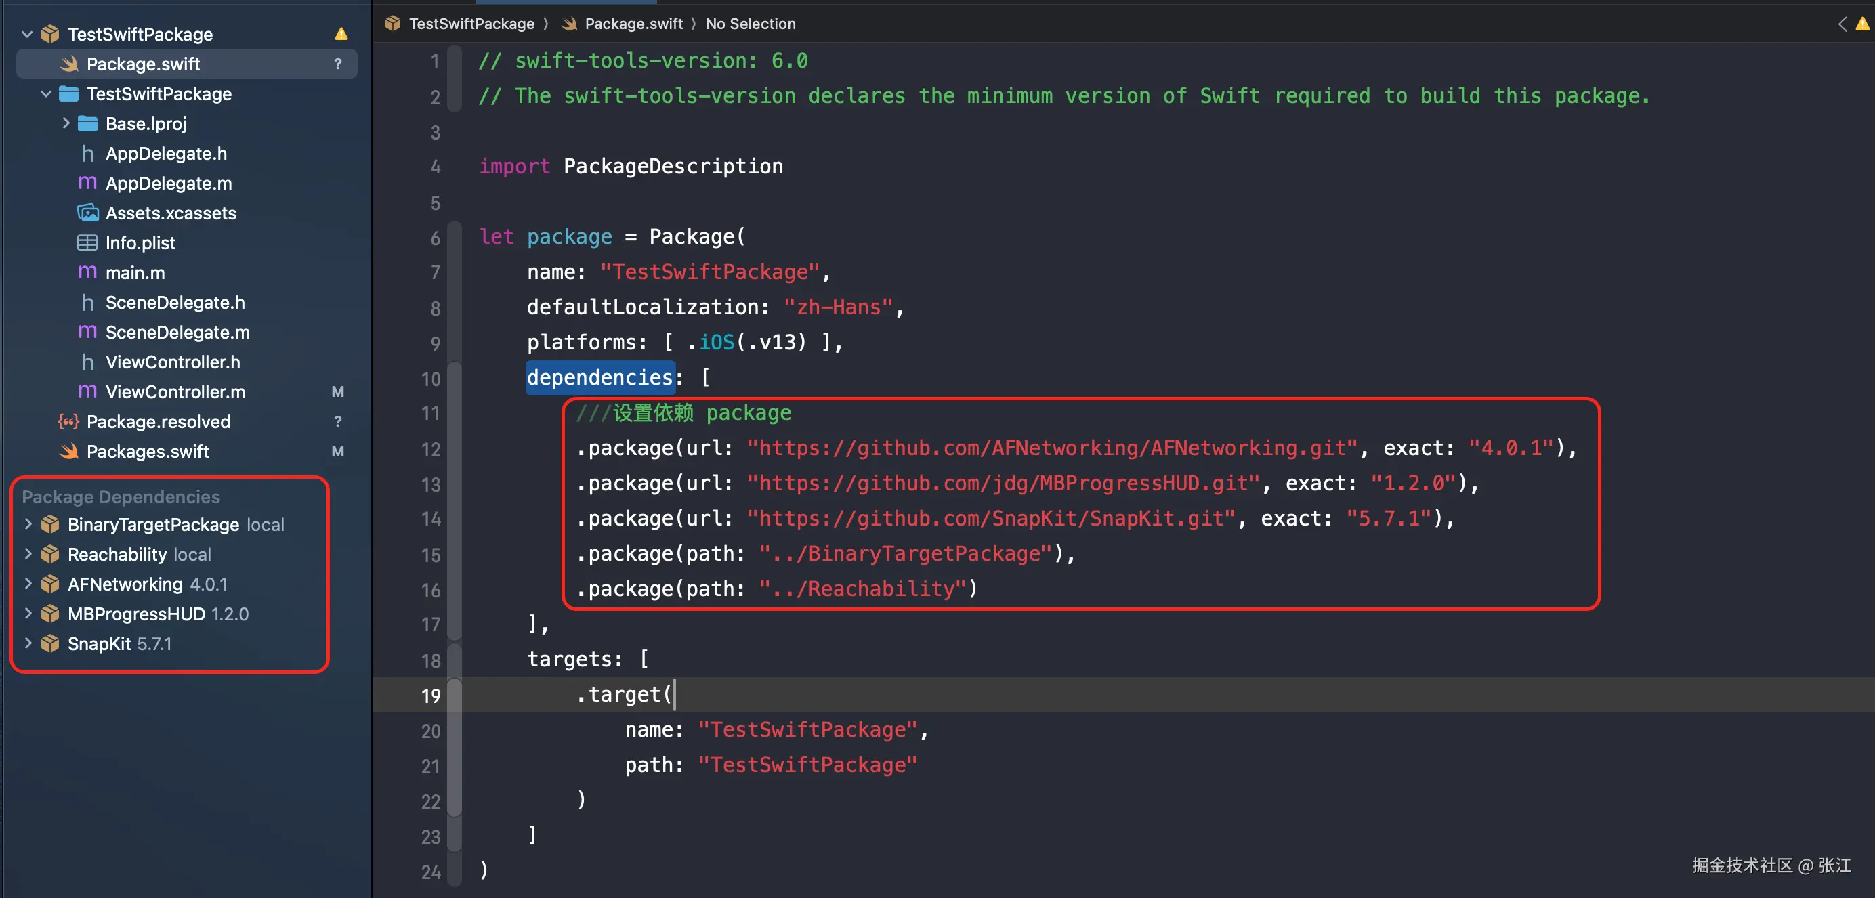Click the Swift icon of Packages.swift file
Viewport: 1875px width, 898px height.
tap(69, 451)
